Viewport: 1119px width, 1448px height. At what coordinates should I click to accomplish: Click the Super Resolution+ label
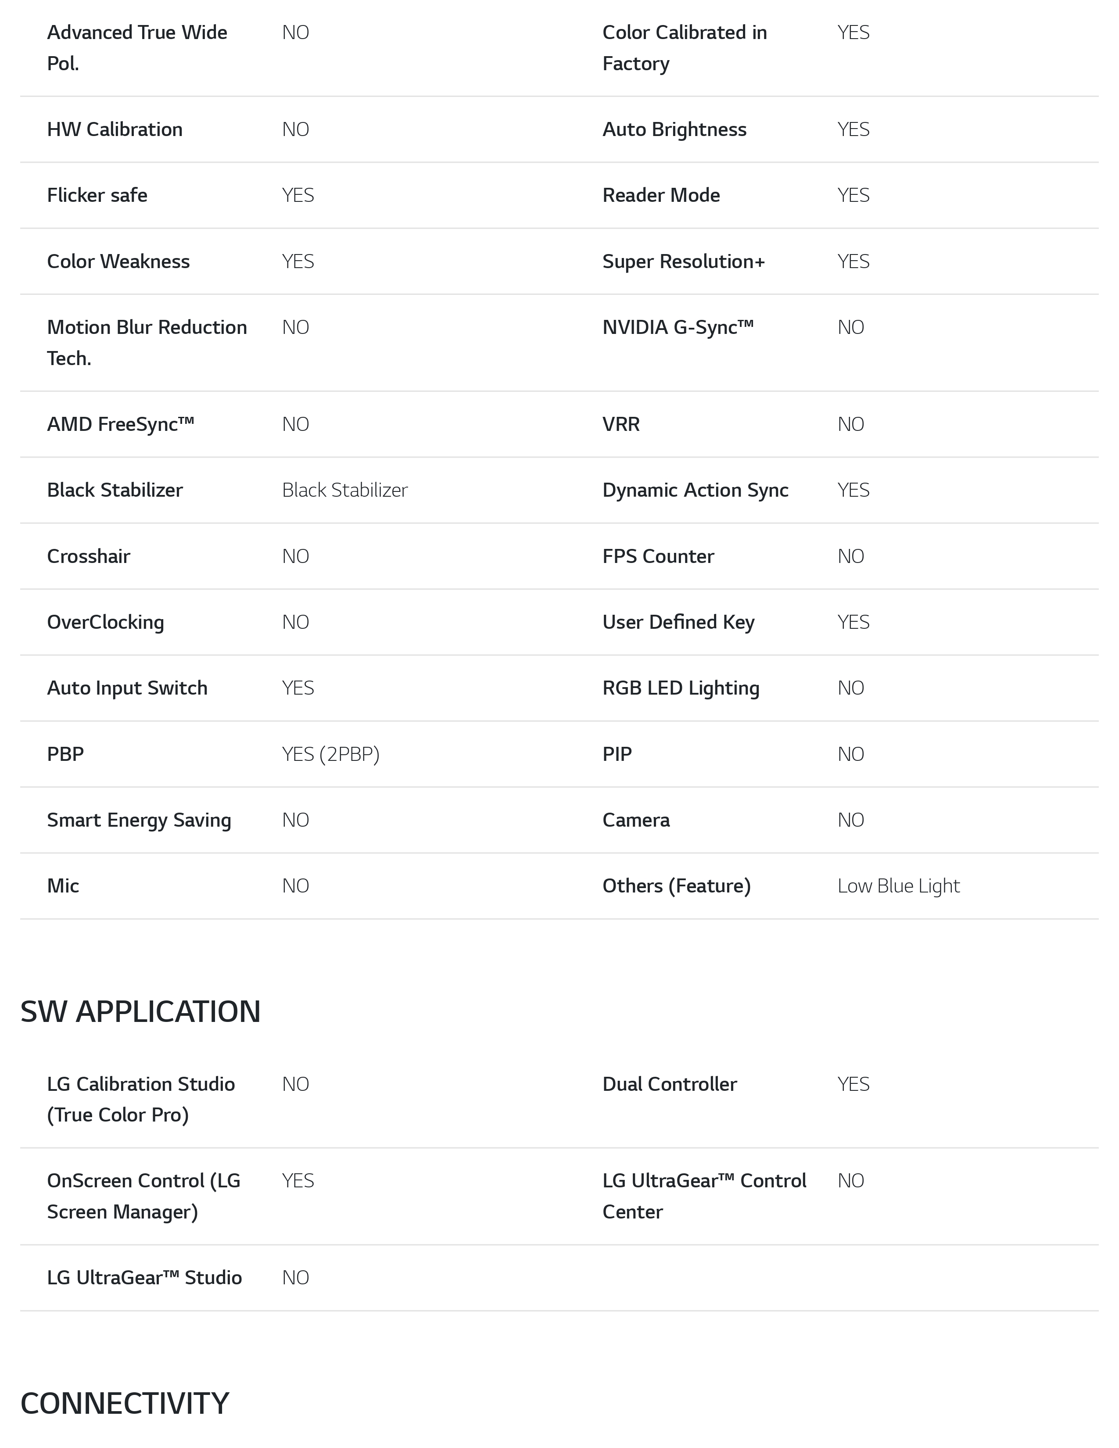click(x=683, y=261)
